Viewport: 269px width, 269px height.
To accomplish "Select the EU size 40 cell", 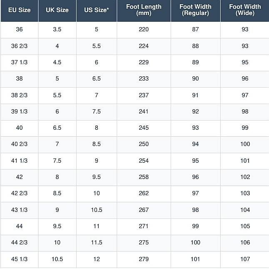I will (x=20, y=128).
